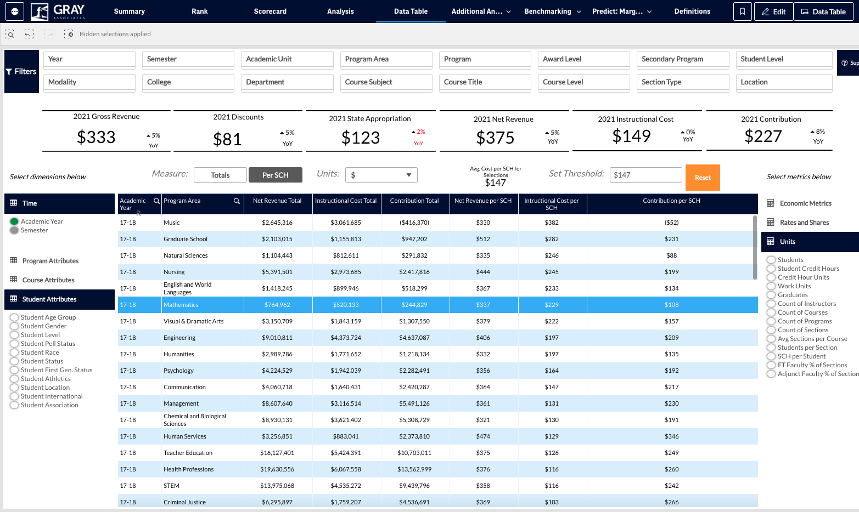Viewport: 859px width, 512px height.
Task: Click the Set Threshold input field
Action: click(x=646, y=175)
